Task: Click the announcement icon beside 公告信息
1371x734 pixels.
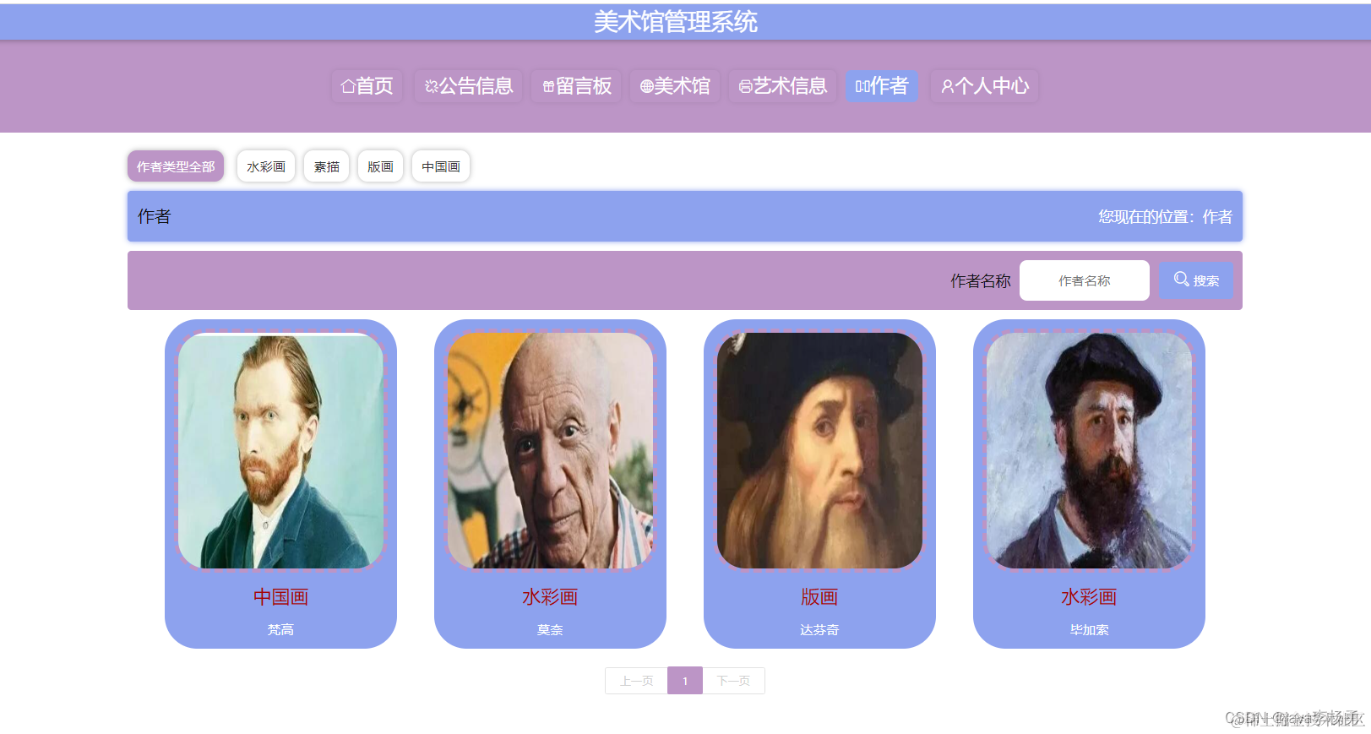Action: click(431, 86)
